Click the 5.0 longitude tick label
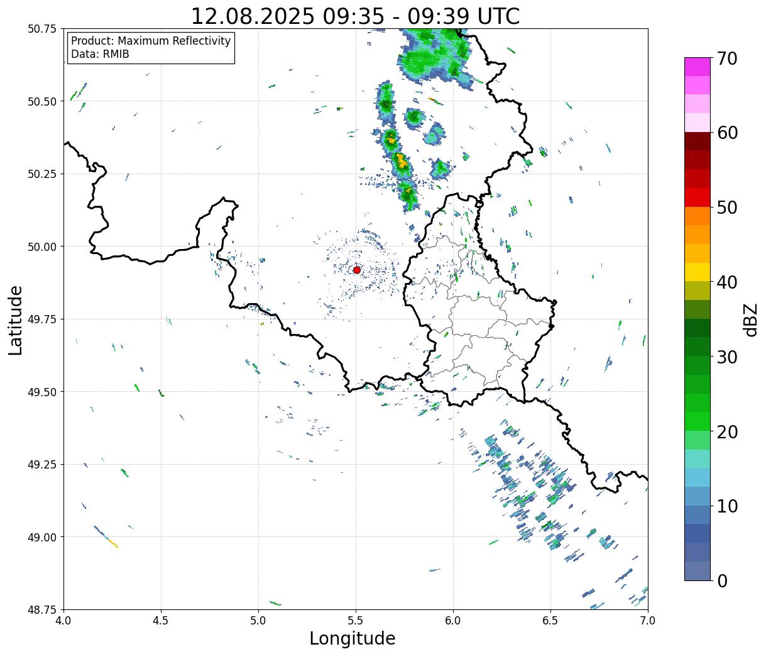The width and height of the screenshot is (766, 654). [x=258, y=621]
